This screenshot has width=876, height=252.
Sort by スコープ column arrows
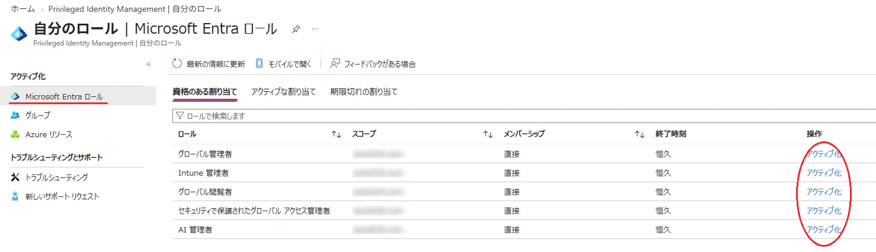[488, 134]
